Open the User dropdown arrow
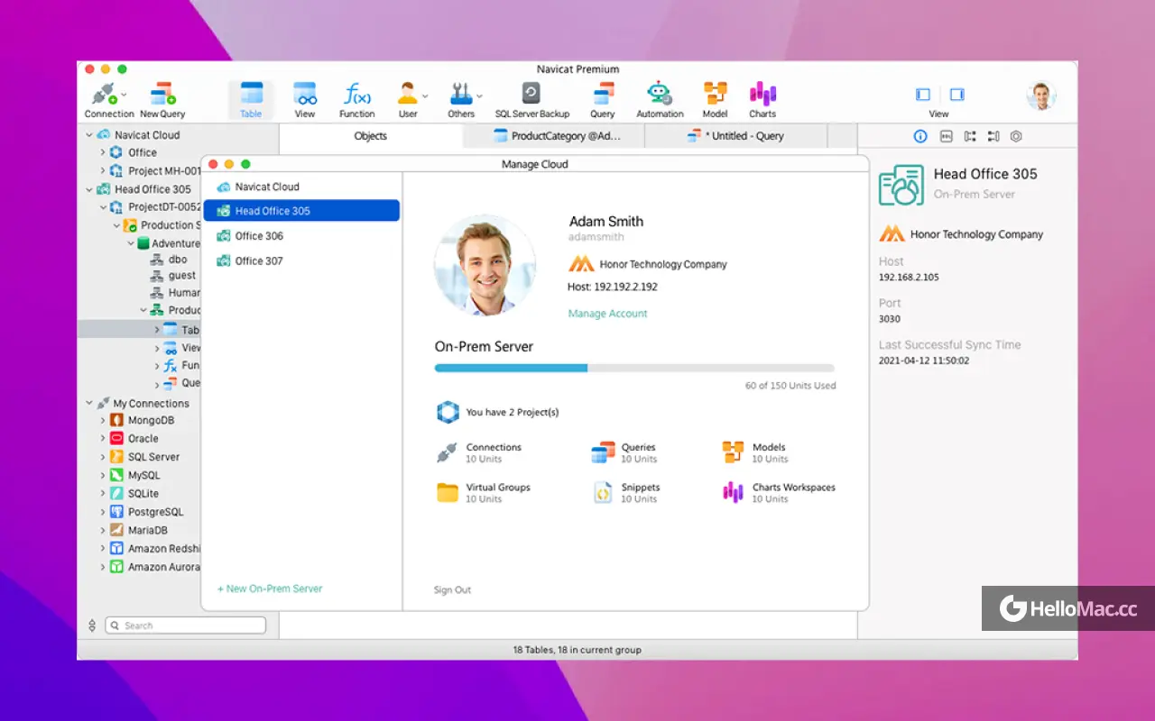1155x721 pixels. tap(425, 95)
